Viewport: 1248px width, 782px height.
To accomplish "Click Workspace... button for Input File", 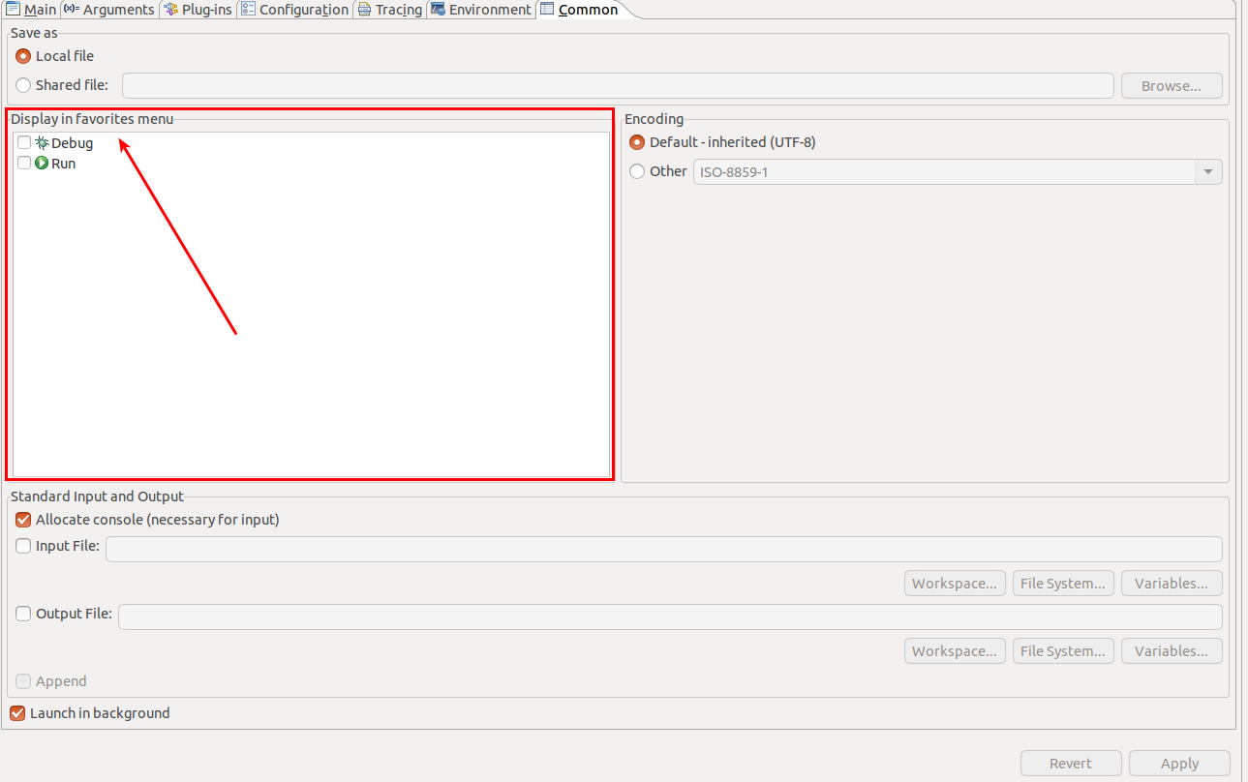I will coord(955,584).
